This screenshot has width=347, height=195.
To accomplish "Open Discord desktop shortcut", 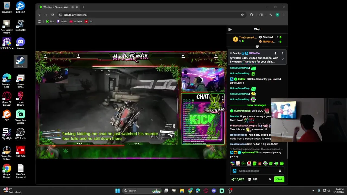I will (21, 43).
